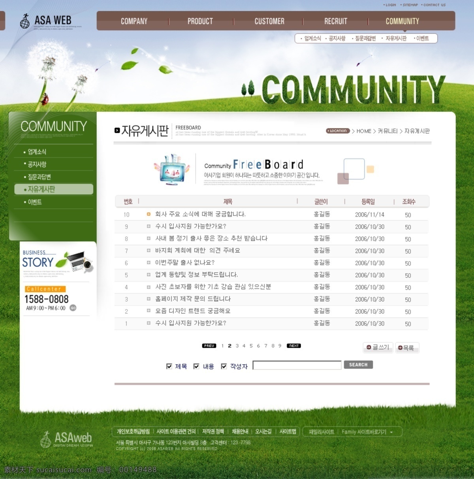The width and height of the screenshot is (474, 479).
Task: Select 이벤트 in the top submenu
Action: (422, 38)
